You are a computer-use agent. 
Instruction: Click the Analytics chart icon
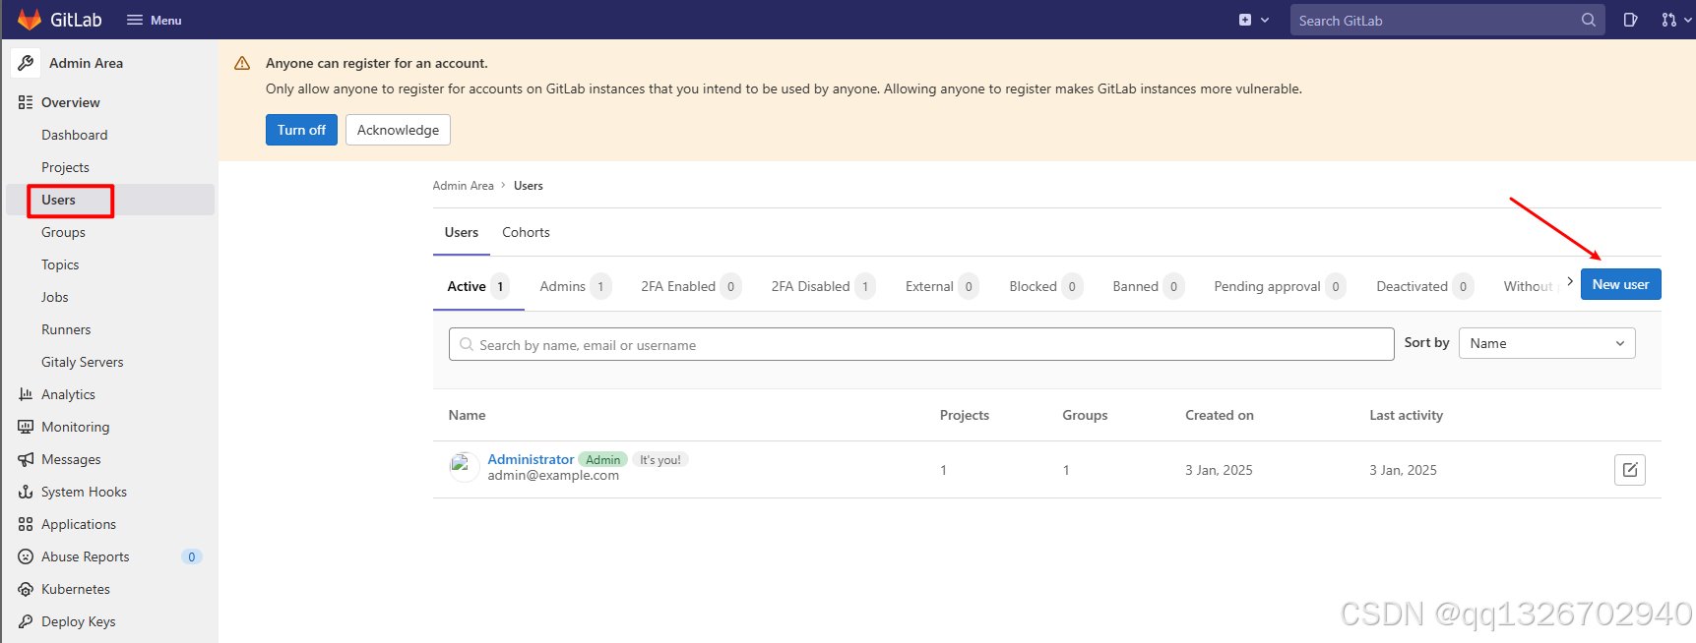[26, 394]
